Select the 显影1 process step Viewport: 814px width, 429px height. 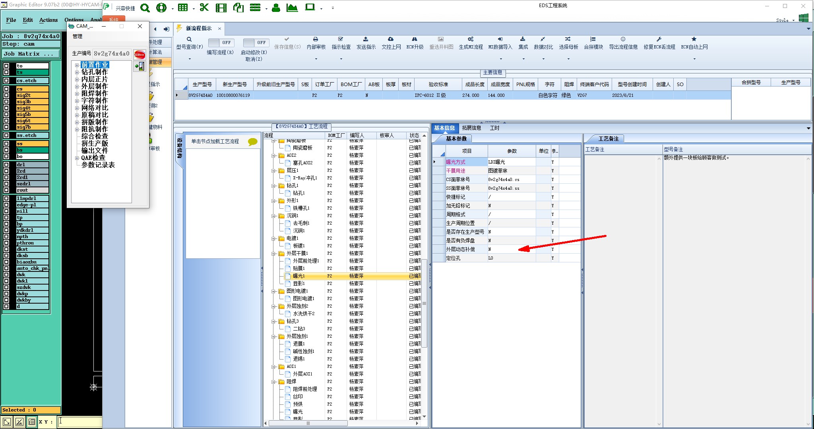tap(298, 283)
